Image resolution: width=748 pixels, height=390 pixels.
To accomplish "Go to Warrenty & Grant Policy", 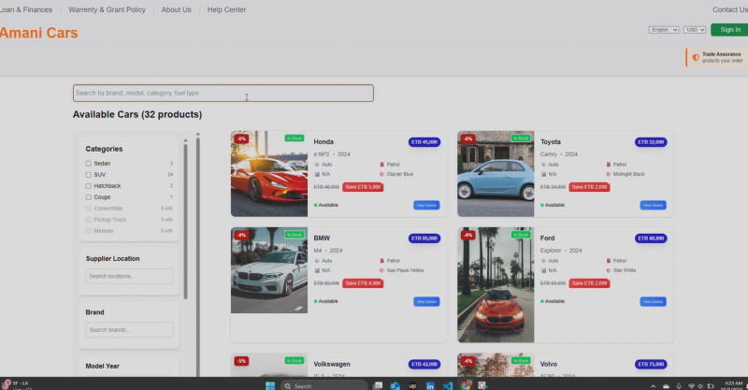I will 107,9.
